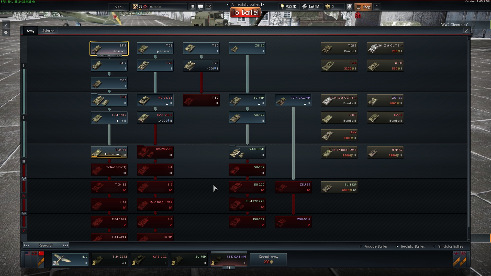Open the Choose a crew dropdown under BT-5
The height and width of the screenshot is (276, 491).
[109, 55]
